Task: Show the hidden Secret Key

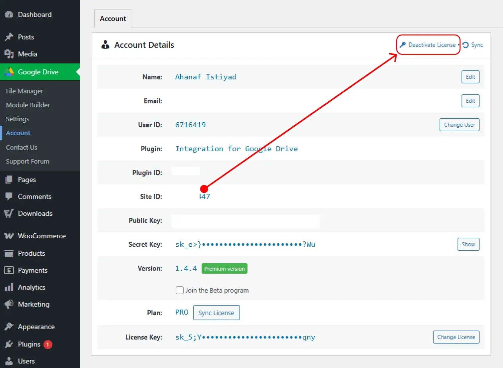Action: pos(468,244)
